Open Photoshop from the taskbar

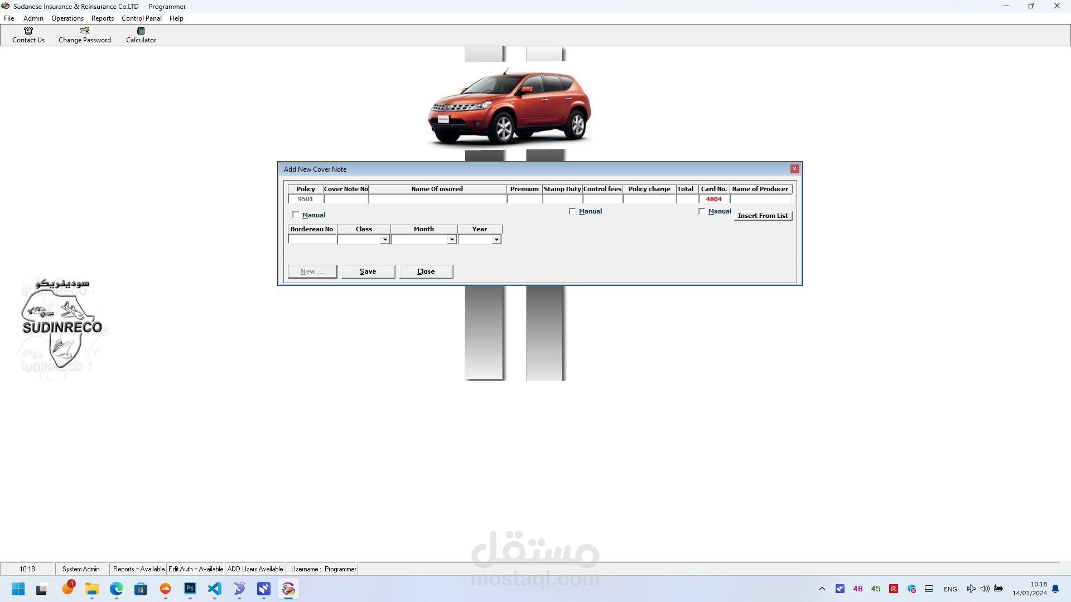(190, 589)
